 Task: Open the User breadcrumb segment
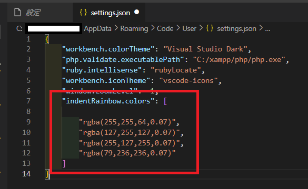190,29
